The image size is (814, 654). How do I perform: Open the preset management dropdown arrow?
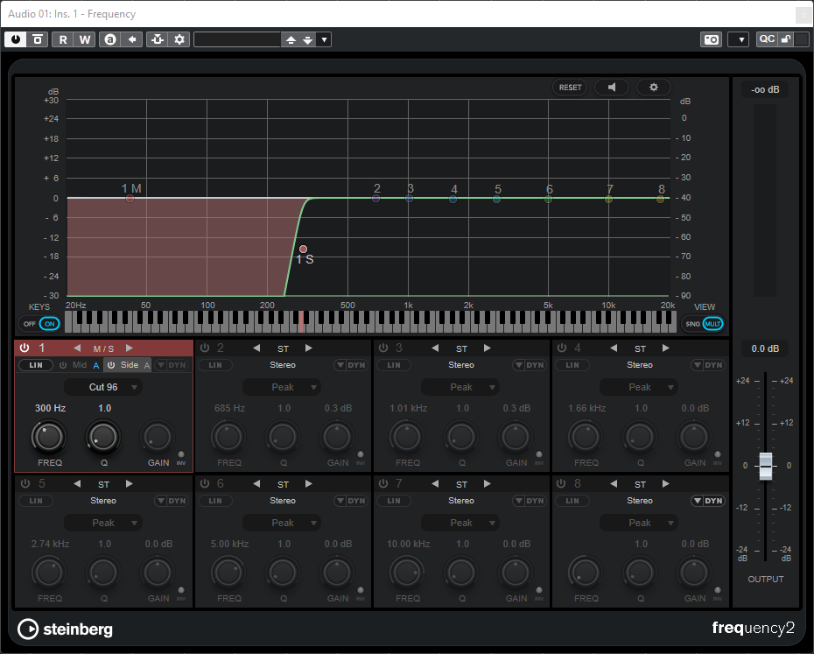[x=324, y=39]
